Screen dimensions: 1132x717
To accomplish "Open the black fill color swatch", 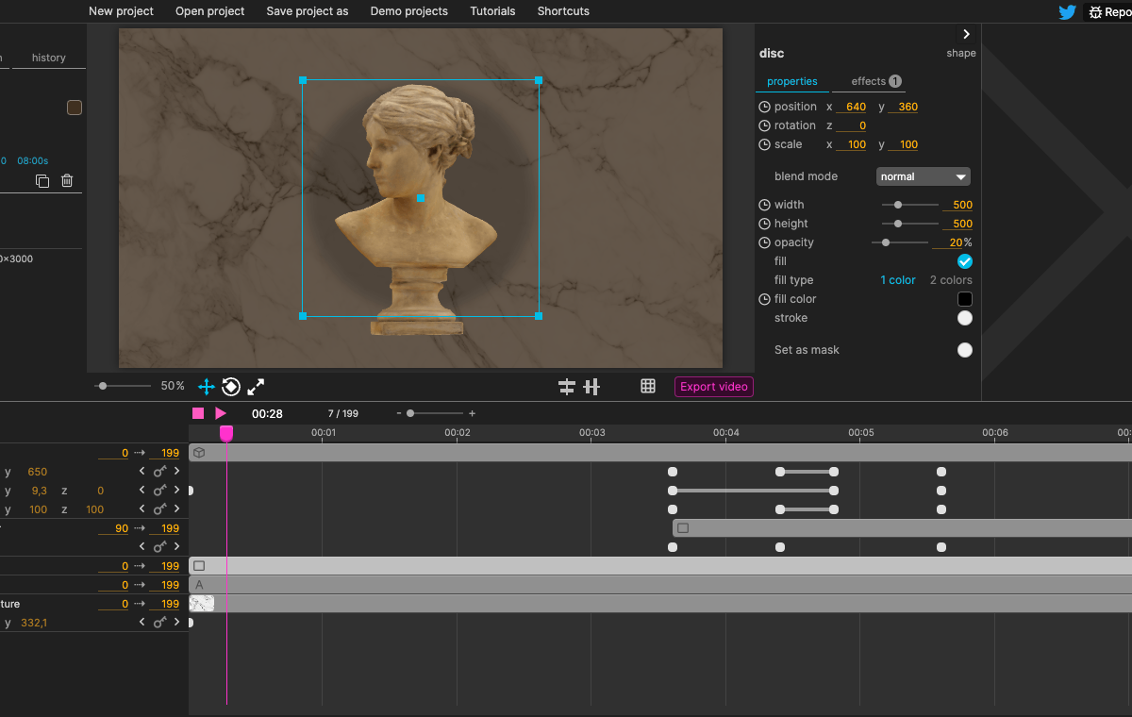I will (964, 299).
